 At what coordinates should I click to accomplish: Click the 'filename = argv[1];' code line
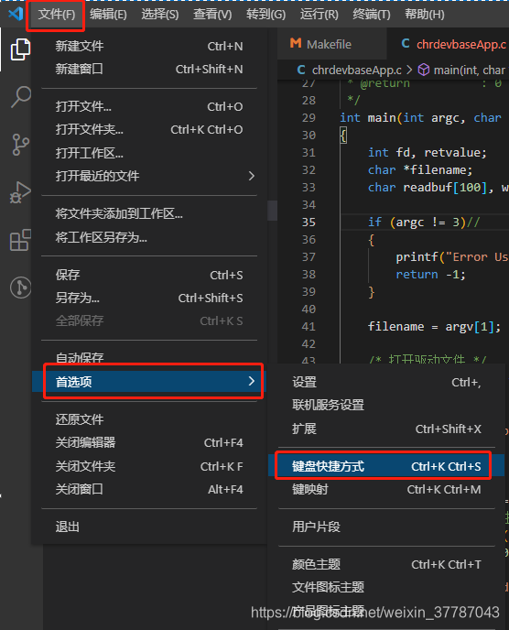(x=434, y=326)
